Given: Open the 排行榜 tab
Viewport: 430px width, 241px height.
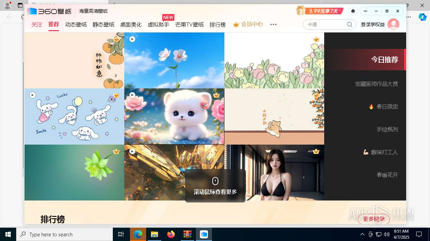Looking at the screenshot, I should 218,24.
